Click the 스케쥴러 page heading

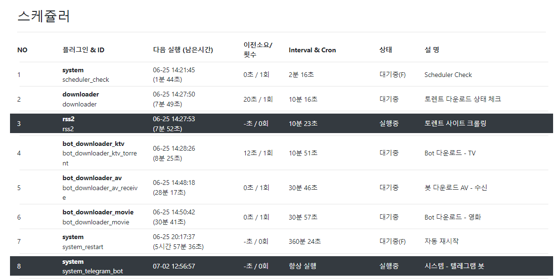click(44, 17)
